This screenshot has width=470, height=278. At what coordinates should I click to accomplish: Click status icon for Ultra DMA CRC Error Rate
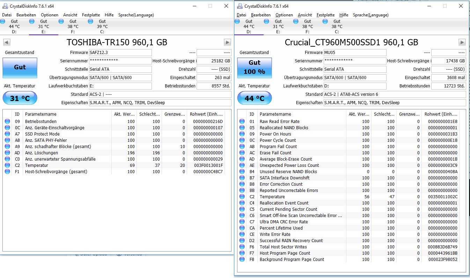tap(242, 222)
